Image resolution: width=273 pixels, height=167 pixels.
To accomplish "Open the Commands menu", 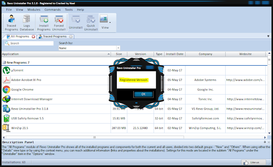I will pyautogui.click(x=52, y=9).
